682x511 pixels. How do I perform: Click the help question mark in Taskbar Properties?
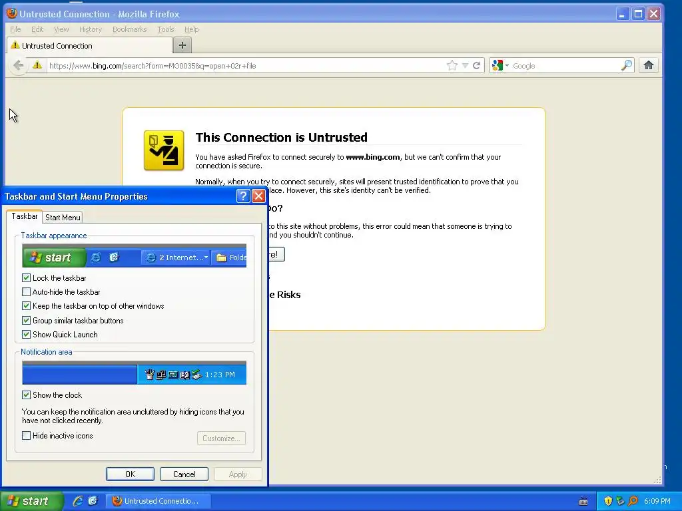(243, 196)
